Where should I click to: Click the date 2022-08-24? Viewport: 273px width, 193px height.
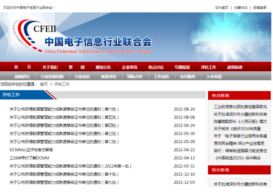pos(184,109)
